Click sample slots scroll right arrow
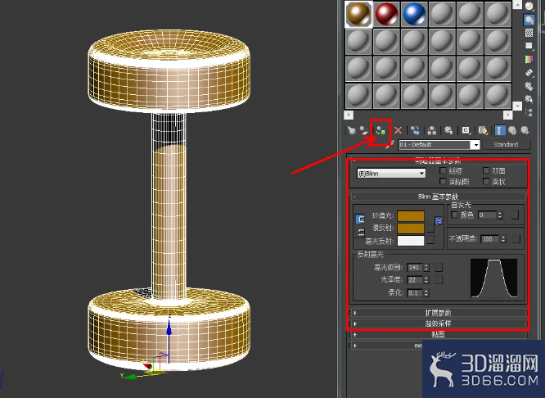The image size is (545, 398). [x=508, y=115]
